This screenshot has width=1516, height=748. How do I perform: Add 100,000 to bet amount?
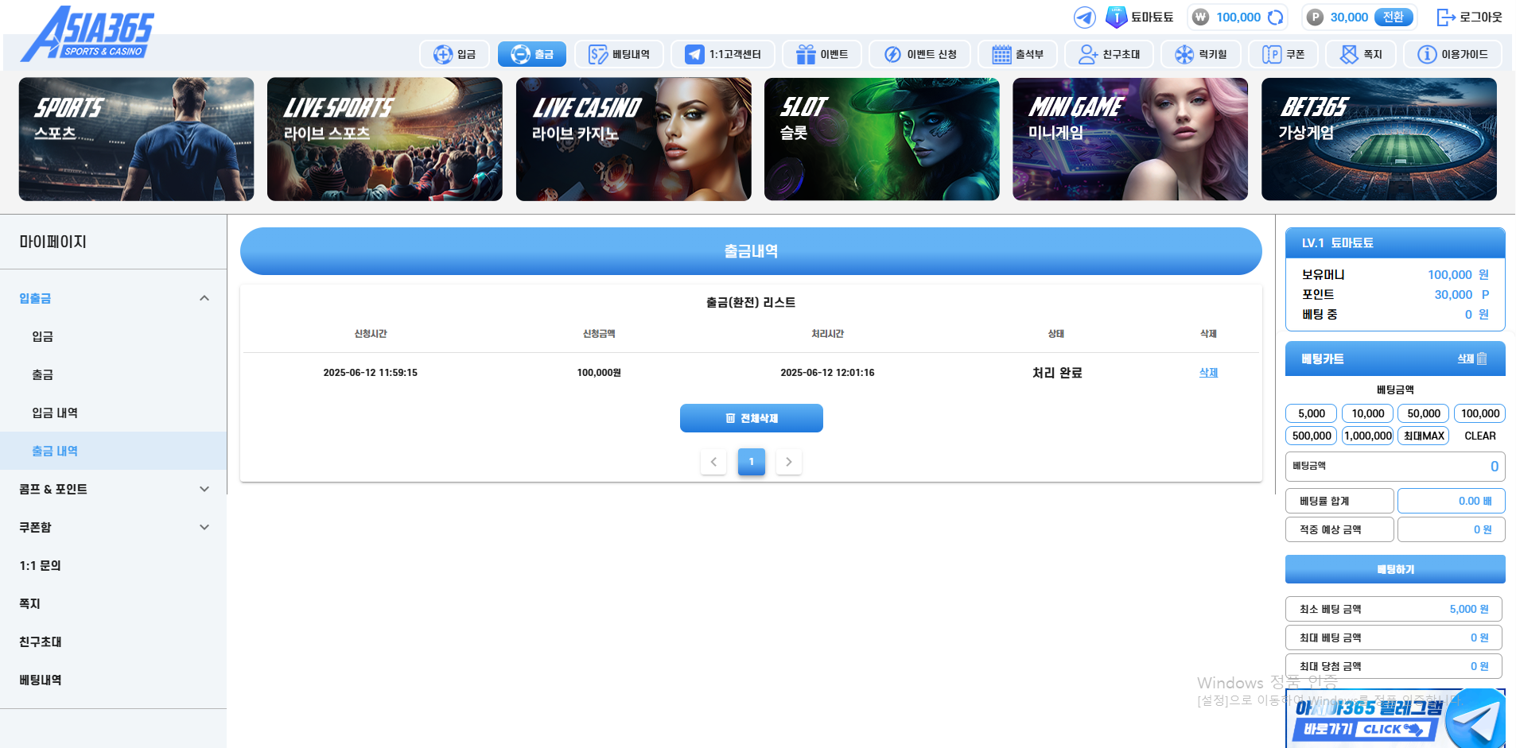(1479, 413)
